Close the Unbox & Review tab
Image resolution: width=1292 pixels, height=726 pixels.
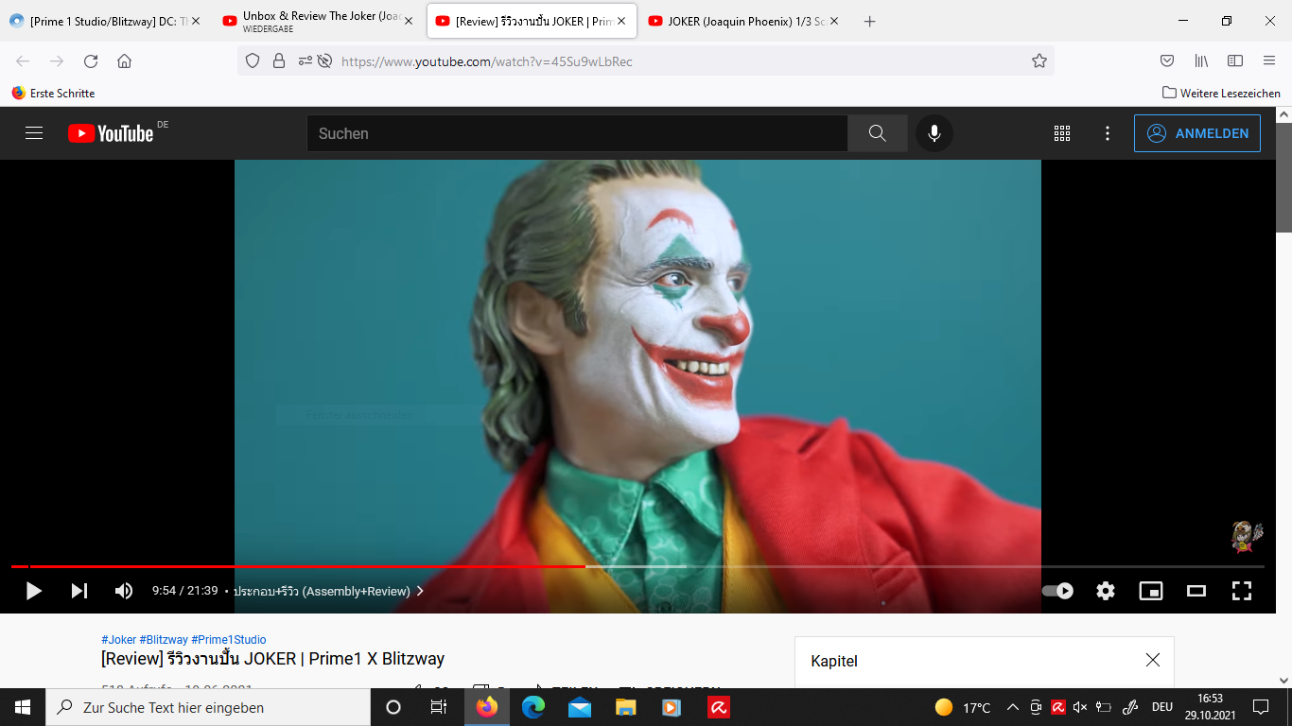click(x=409, y=21)
